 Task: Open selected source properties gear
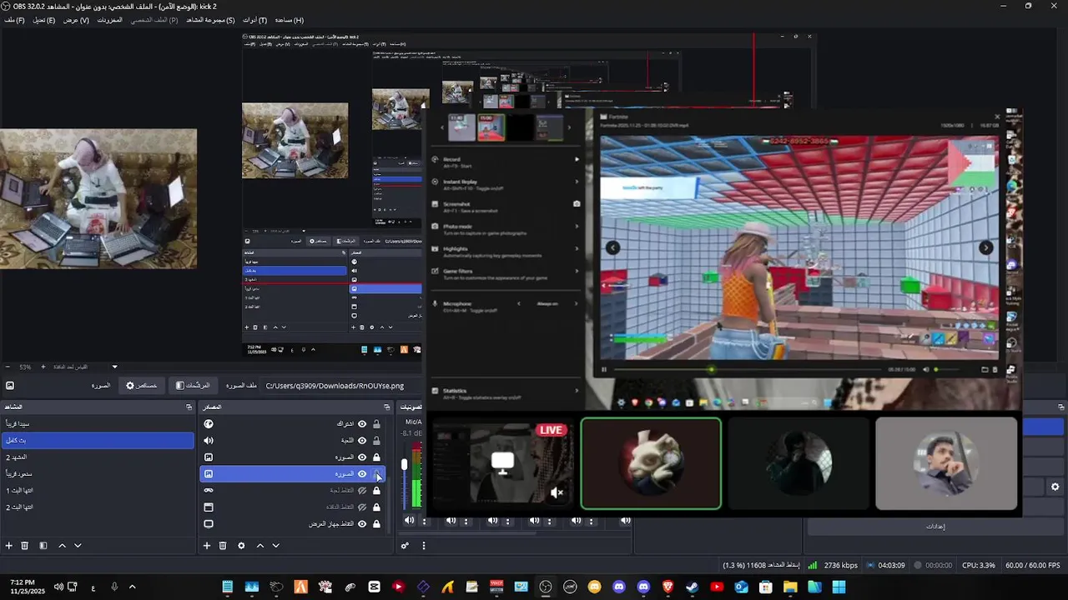241,546
